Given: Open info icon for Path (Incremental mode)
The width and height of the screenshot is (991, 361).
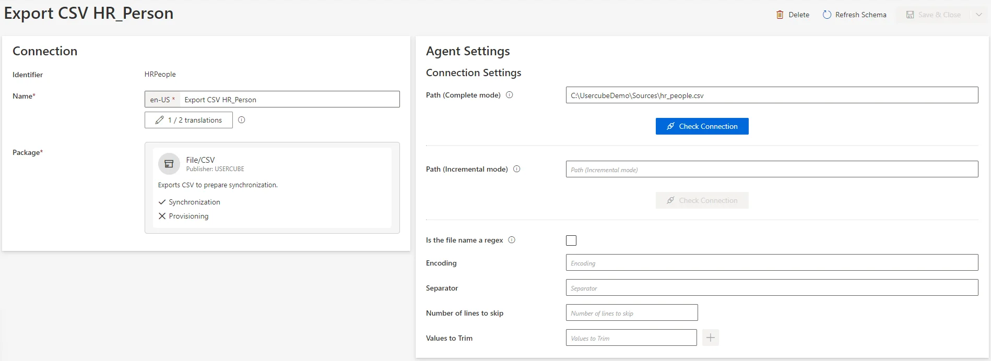Looking at the screenshot, I should click(x=517, y=169).
